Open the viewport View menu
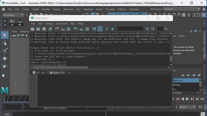Screen dimensions: 207x116 pyautogui.click(x=14, y=32)
